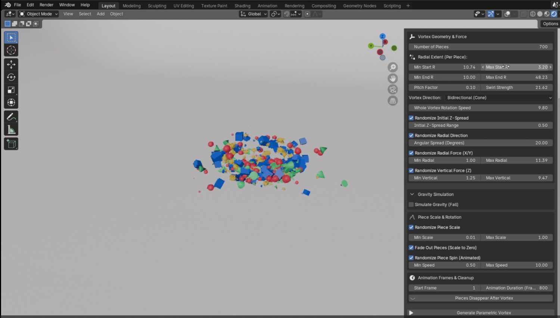Switch to wireframe viewport shading
The width and height of the screenshot is (560, 318).
[x=533, y=14]
